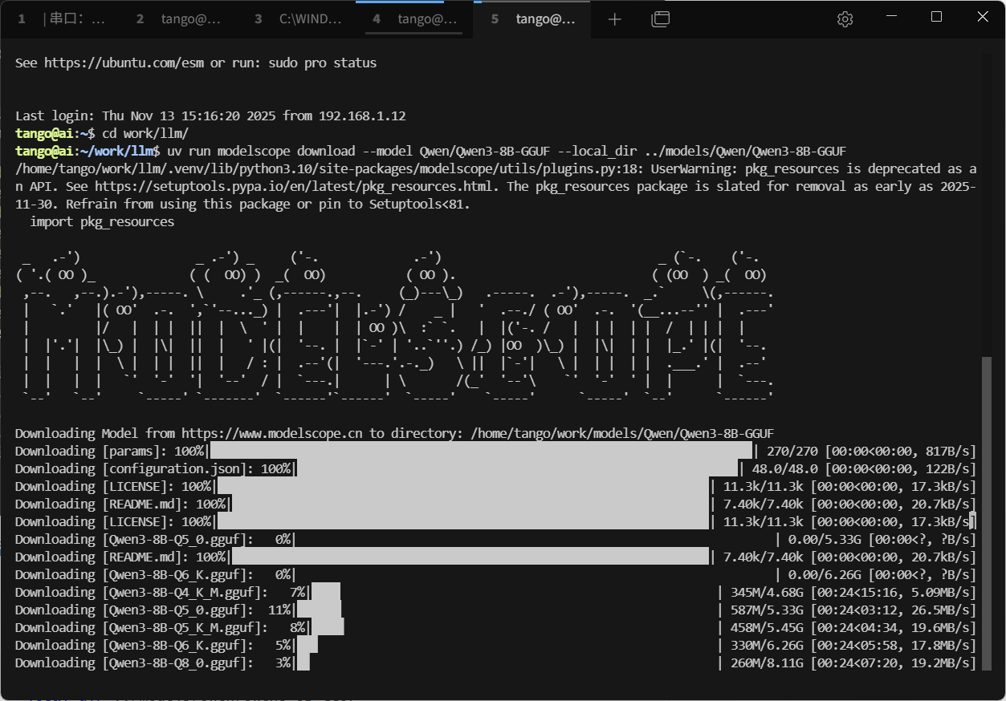Open the tab overview windows icon
Viewport: 1006px width, 701px height.
pos(660,19)
